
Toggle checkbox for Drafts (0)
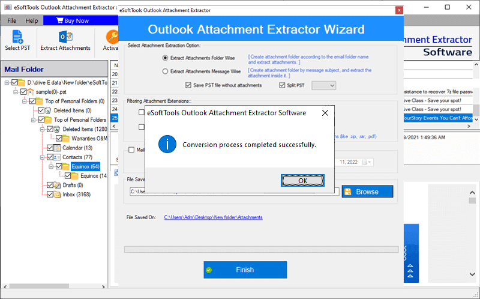50,185
